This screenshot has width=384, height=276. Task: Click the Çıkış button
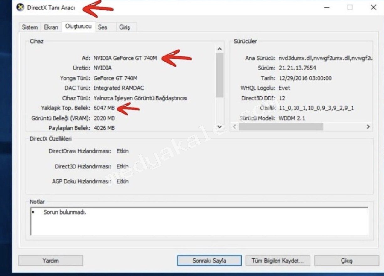click(x=347, y=260)
